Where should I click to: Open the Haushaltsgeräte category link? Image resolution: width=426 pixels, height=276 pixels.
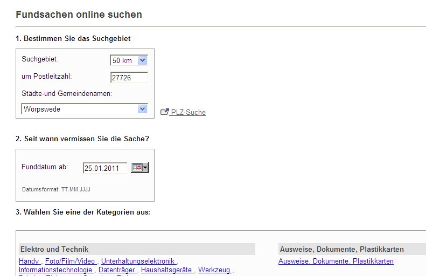[166, 270]
